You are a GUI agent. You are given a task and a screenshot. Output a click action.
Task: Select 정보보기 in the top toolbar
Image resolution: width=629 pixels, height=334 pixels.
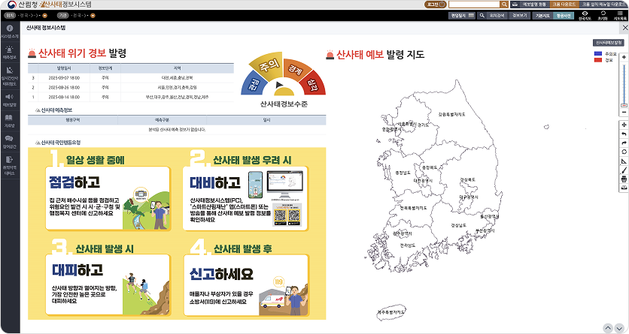519,15
